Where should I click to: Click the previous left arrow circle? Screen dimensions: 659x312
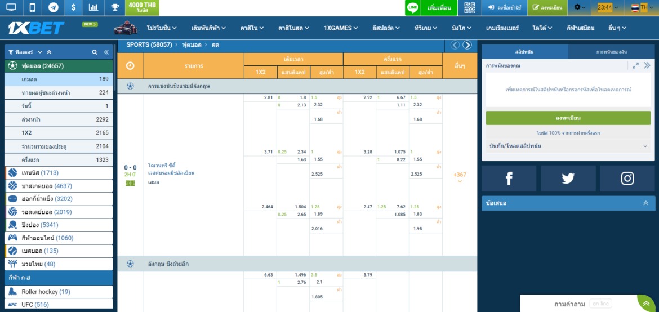click(x=455, y=45)
